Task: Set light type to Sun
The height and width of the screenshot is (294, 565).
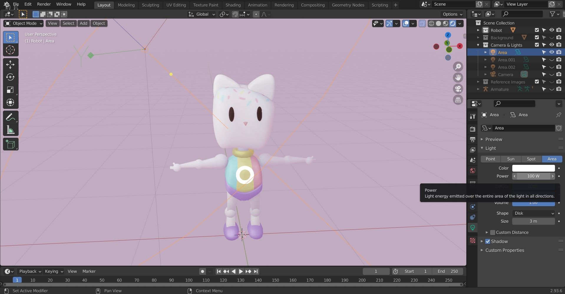Action: (511, 159)
